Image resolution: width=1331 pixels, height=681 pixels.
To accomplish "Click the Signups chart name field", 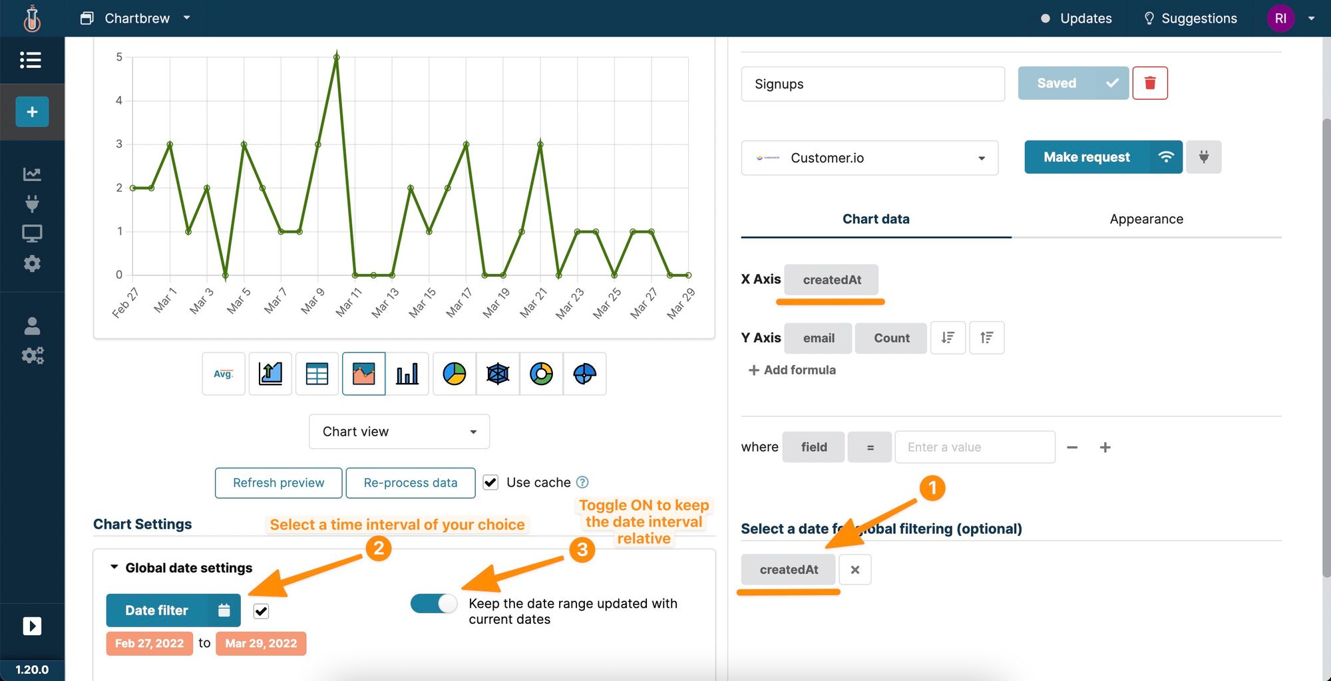I will click(872, 83).
